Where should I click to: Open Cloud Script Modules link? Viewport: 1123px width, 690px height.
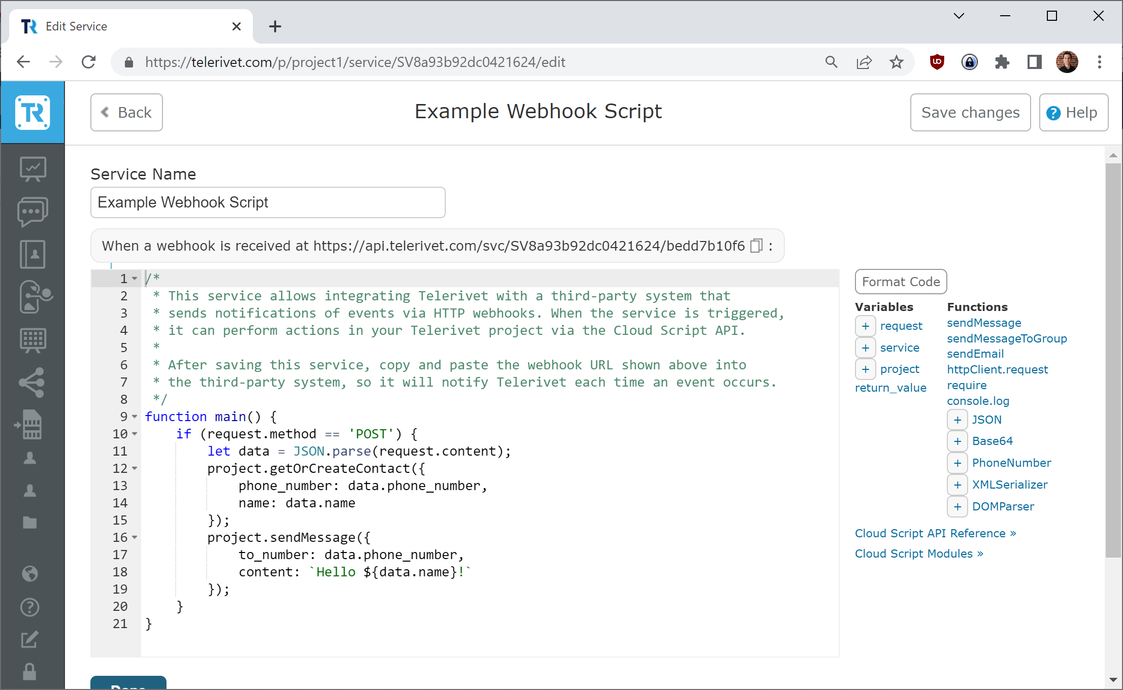pyautogui.click(x=919, y=554)
